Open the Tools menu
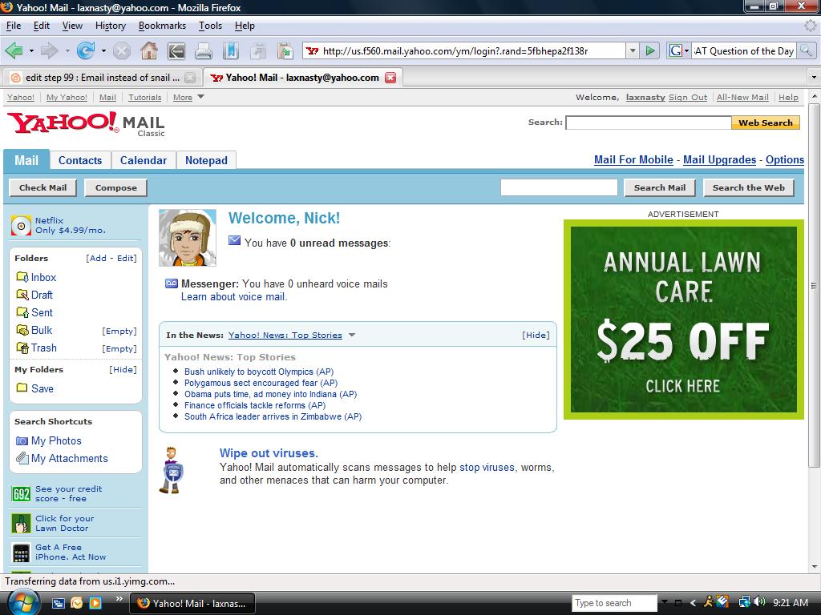This screenshot has height=615, width=821. [210, 26]
